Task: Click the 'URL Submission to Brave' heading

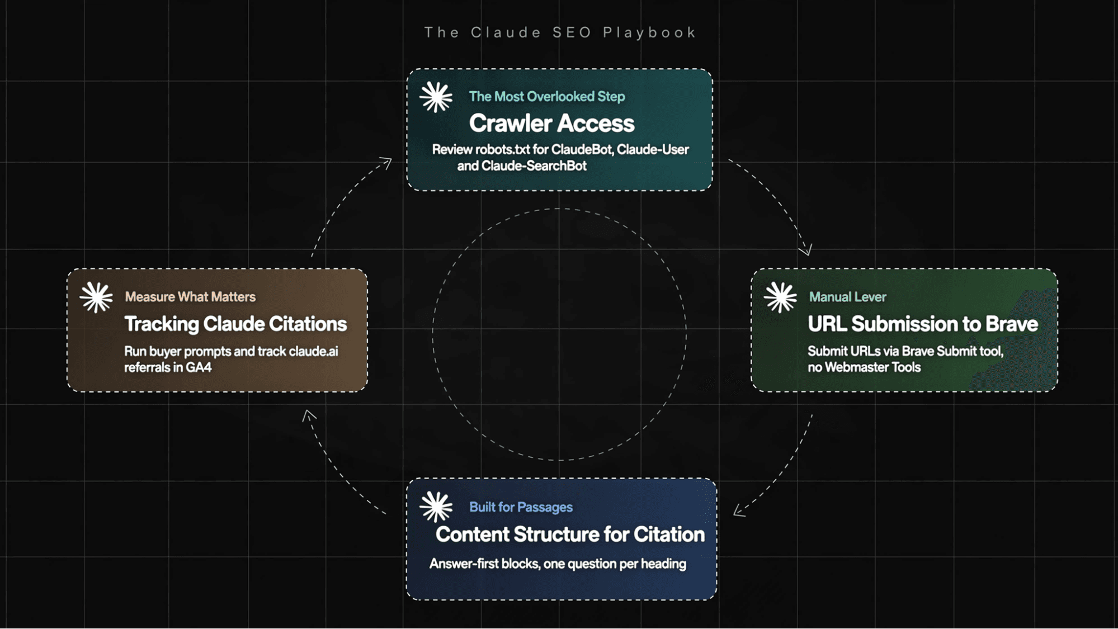Action: click(x=923, y=324)
